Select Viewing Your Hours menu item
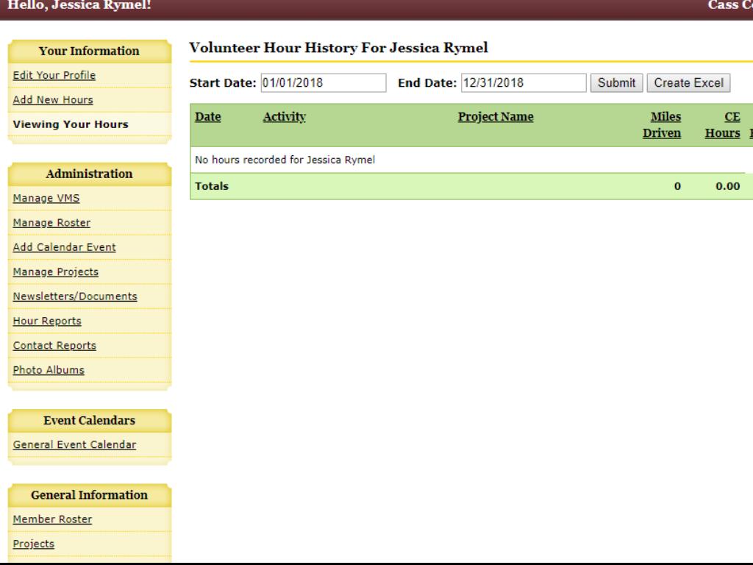This screenshot has width=753, height=565. tap(71, 124)
